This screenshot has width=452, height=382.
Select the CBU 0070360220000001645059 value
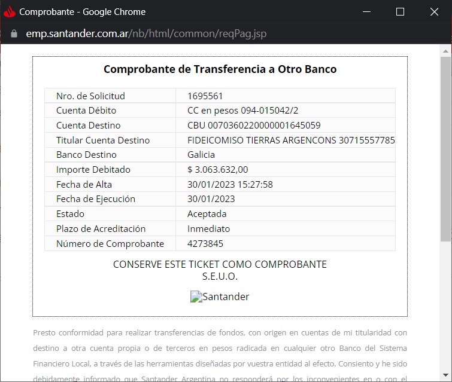(254, 126)
